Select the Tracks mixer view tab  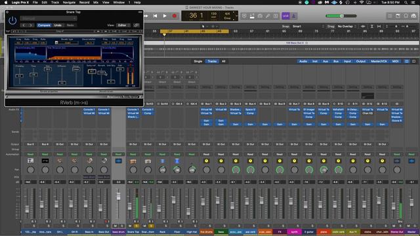click(x=212, y=61)
